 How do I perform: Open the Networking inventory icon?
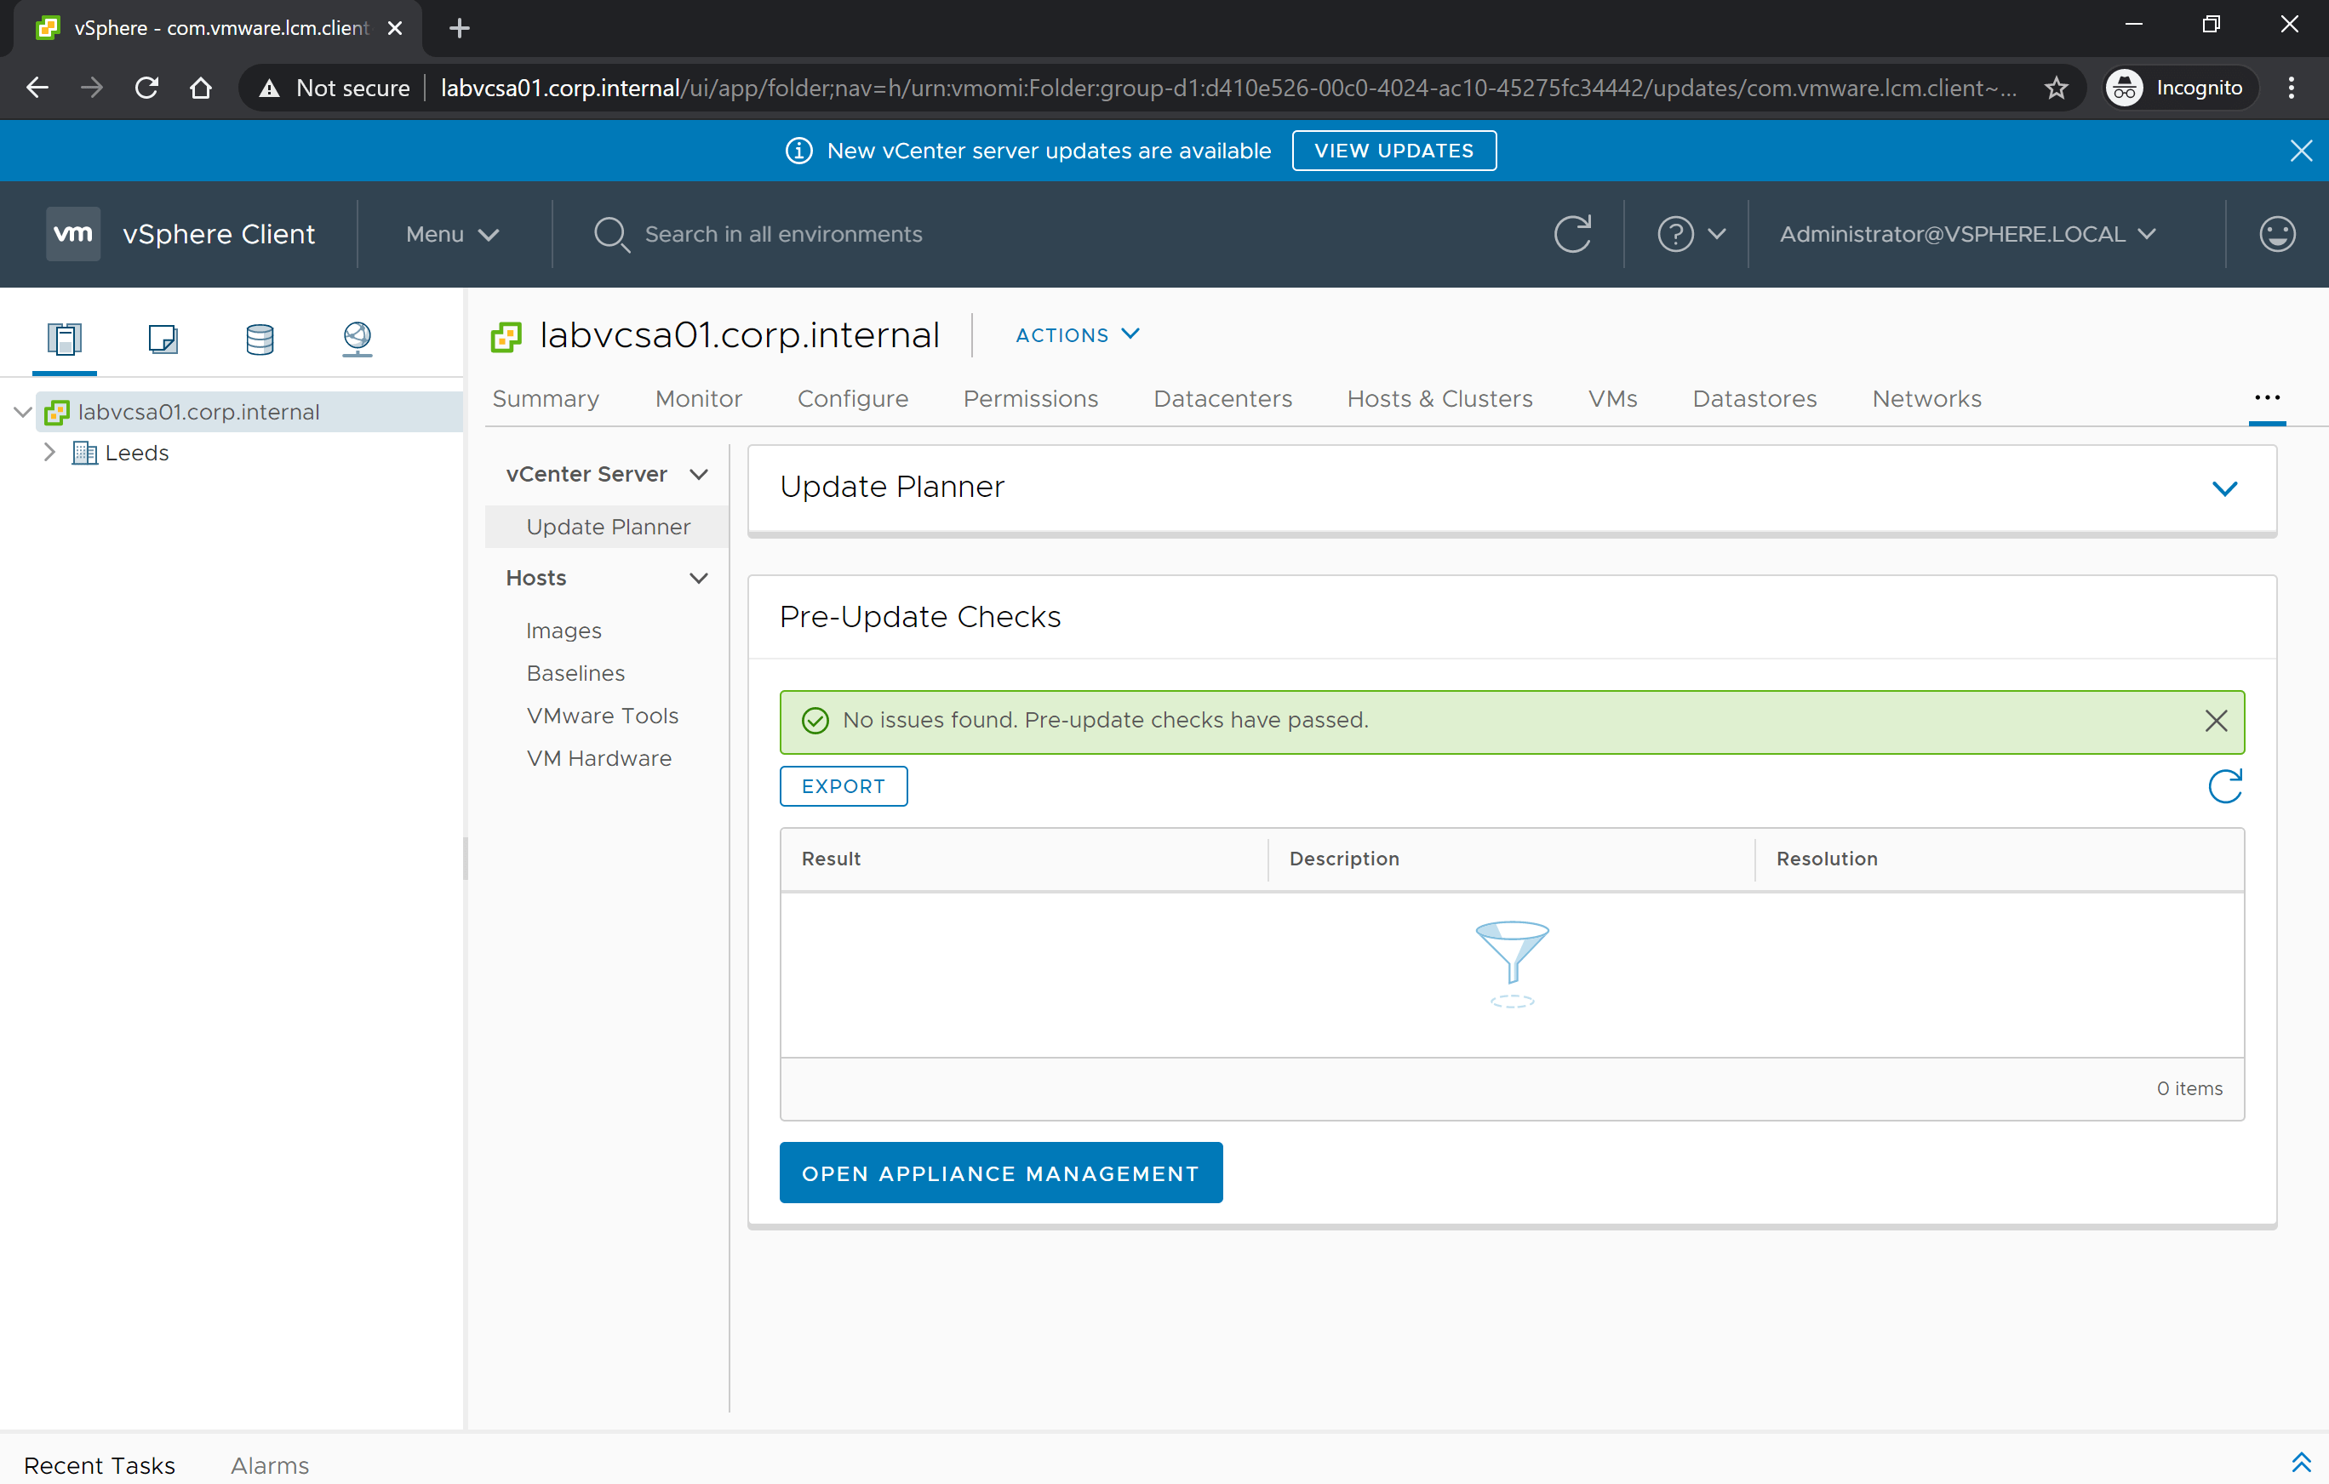[x=357, y=339]
